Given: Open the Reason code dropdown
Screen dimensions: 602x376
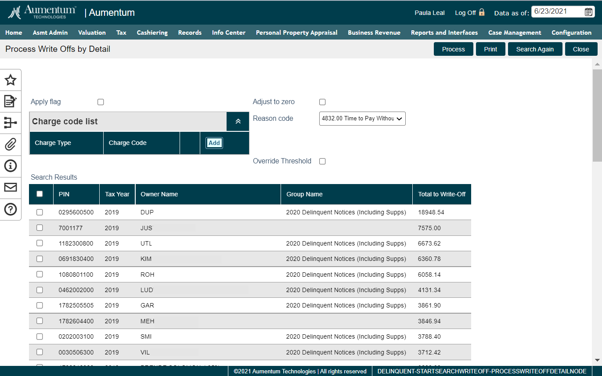Looking at the screenshot, I should pos(362,119).
